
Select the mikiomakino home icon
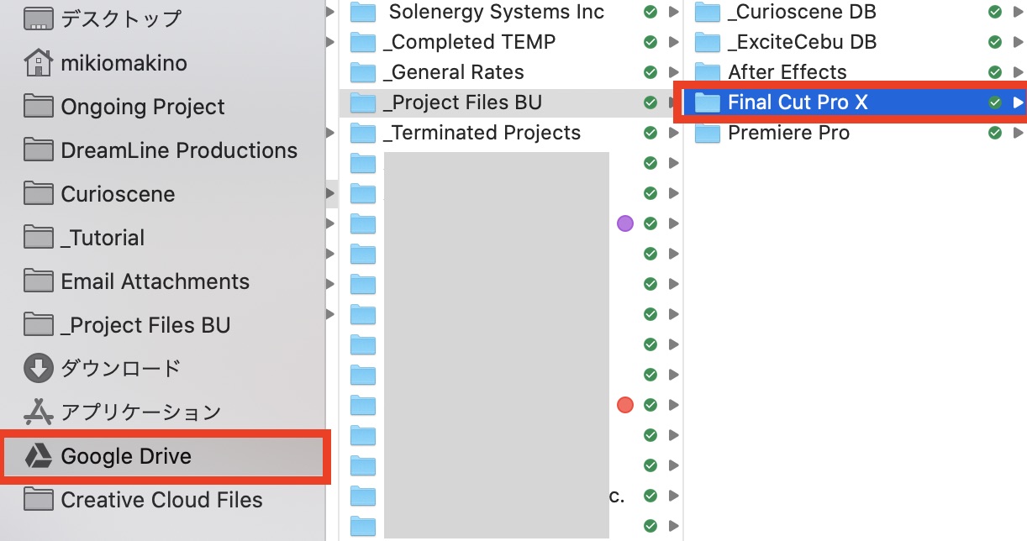pyautogui.click(x=39, y=63)
